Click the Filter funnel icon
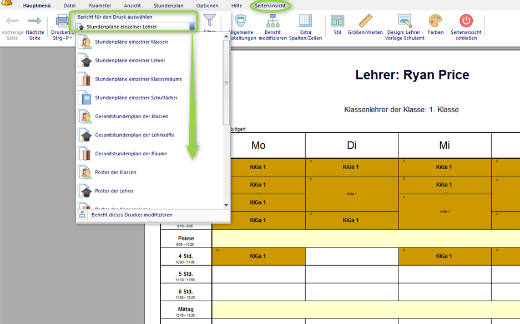The width and height of the screenshot is (520, 324). coord(209,21)
